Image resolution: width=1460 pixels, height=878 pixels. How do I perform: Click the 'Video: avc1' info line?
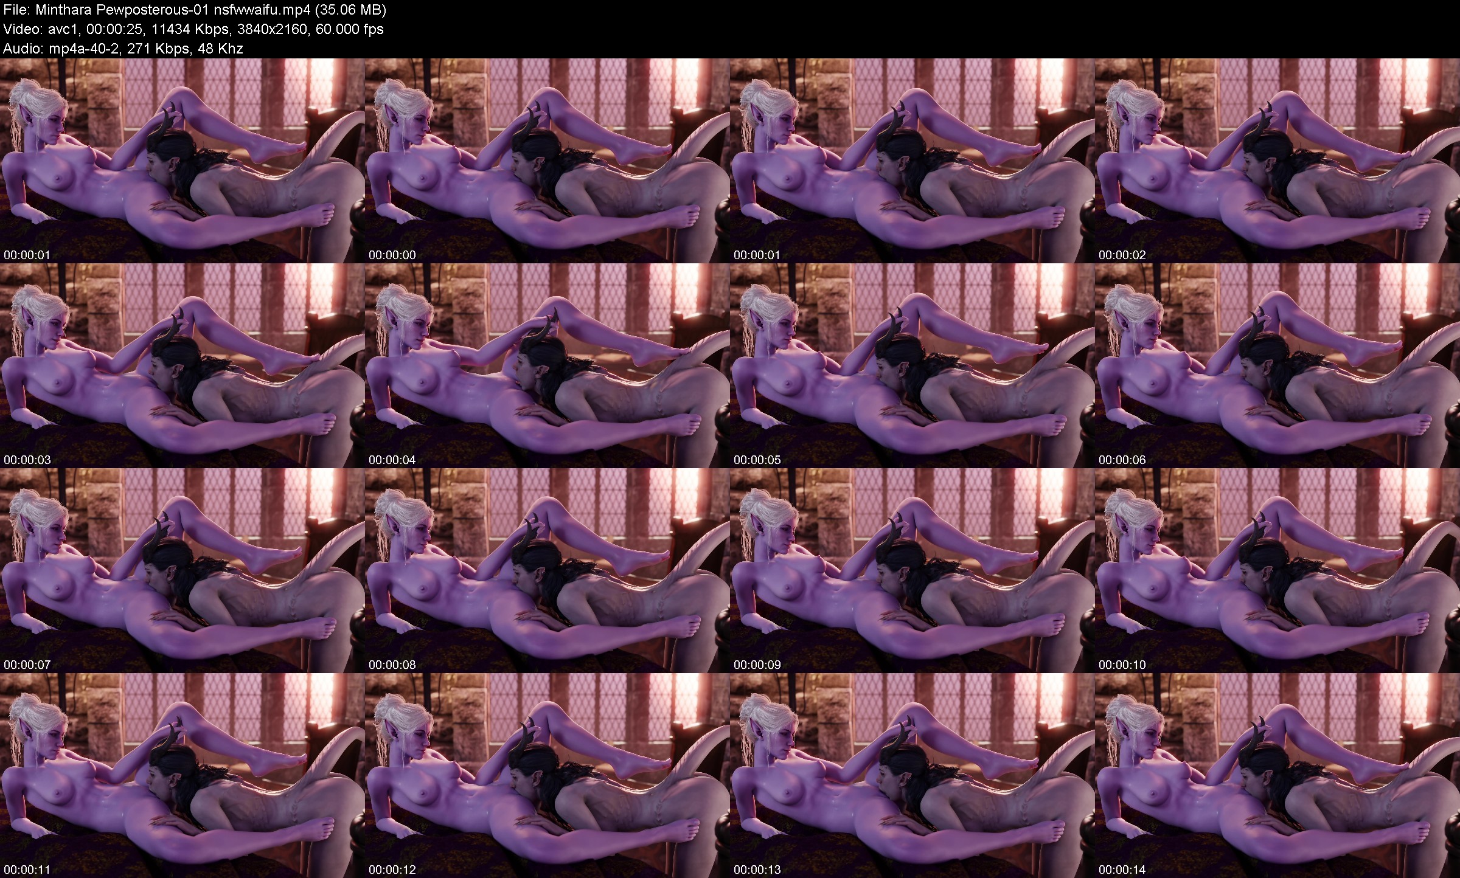[x=193, y=29]
